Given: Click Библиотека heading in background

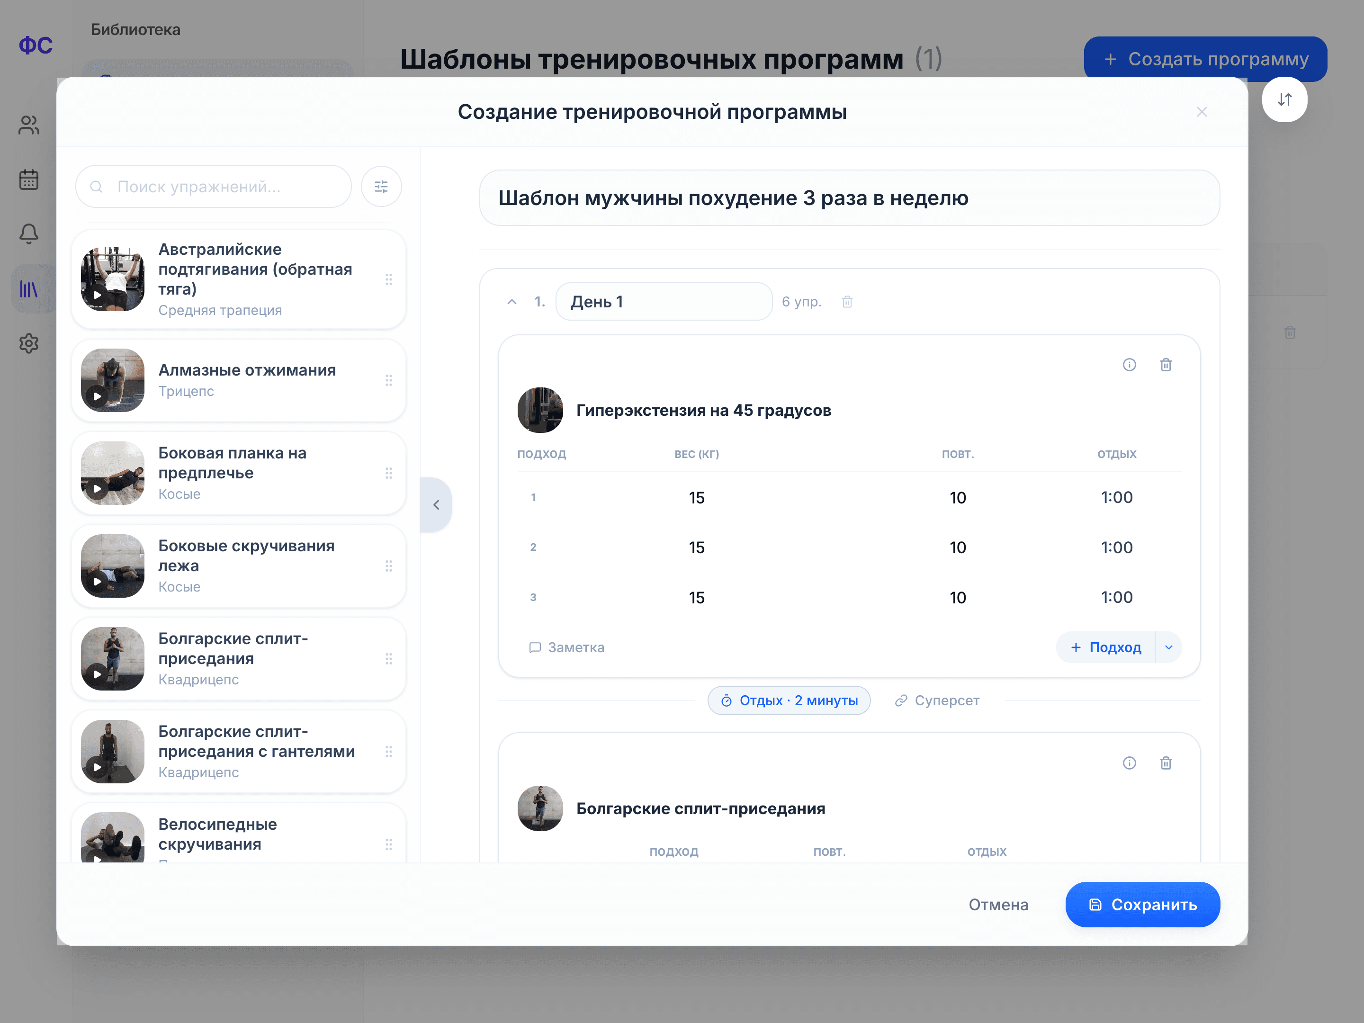Looking at the screenshot, I should [x=135, y=29].
